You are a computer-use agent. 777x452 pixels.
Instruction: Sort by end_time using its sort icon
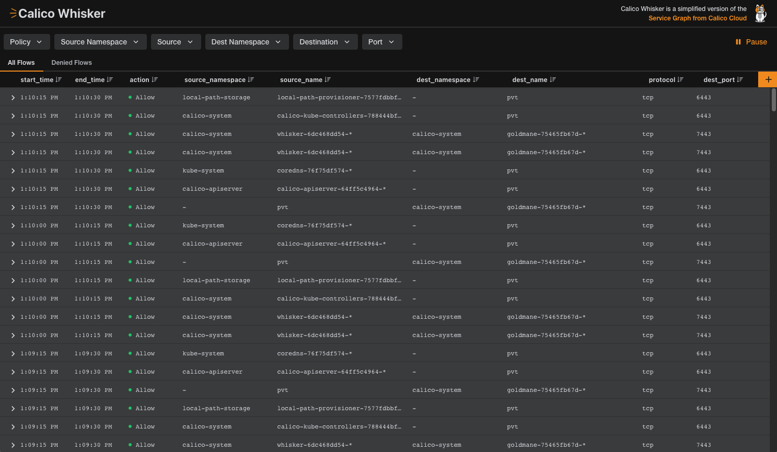(x=110, y=80)
